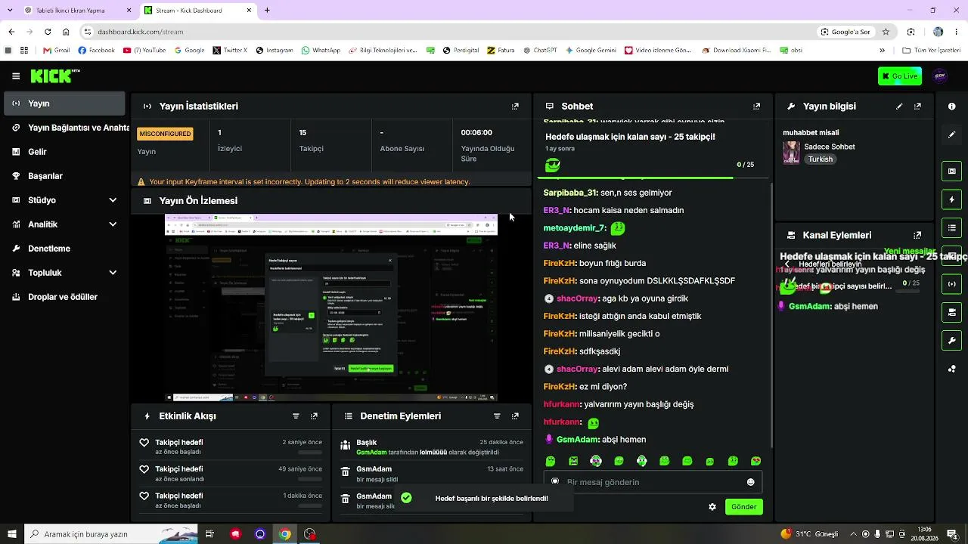Send the chat message with Gönder
Screen dimensions: 968x544
click(x=743, y=507)
